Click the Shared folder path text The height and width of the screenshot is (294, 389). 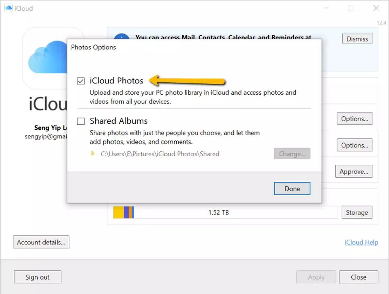pos(160,154)
